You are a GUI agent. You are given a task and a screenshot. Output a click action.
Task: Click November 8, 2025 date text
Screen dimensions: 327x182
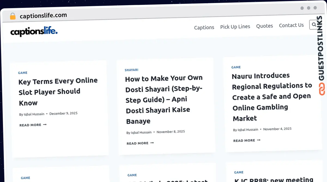pos(171,131)
